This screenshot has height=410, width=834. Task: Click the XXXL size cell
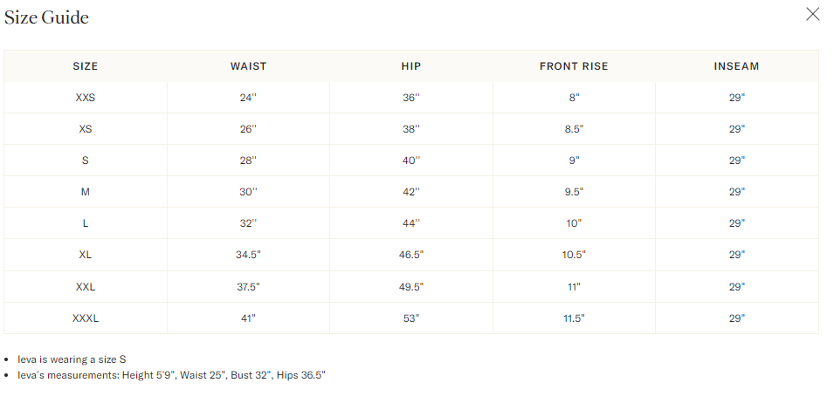85,318
